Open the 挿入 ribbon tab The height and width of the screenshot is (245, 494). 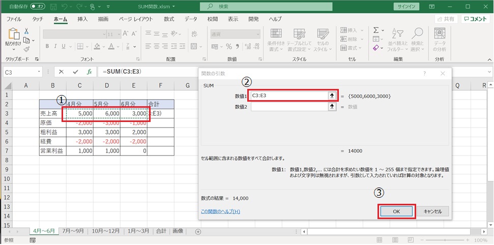[82, 19]
